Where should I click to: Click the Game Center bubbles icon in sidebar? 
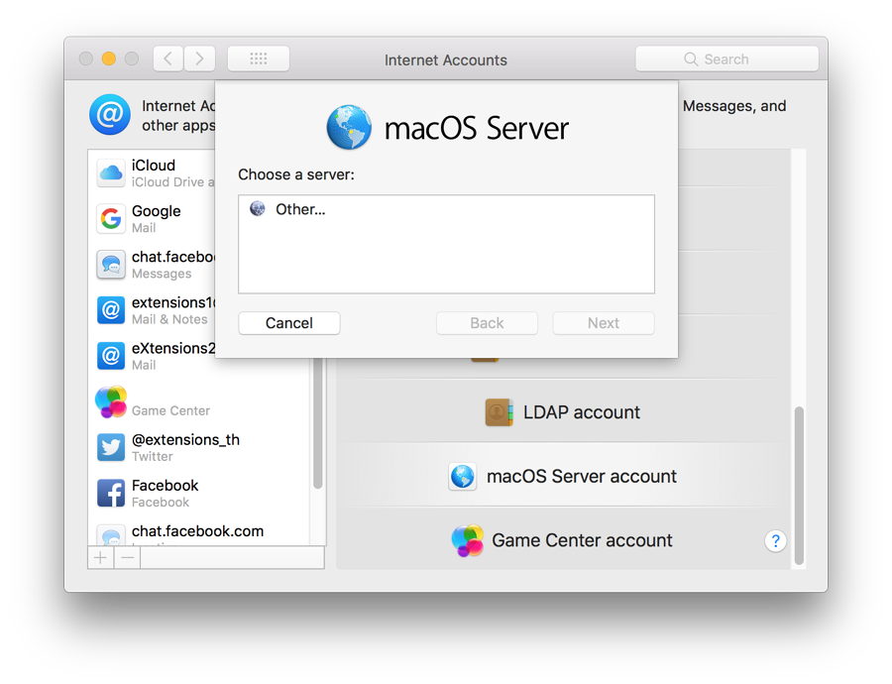(111, 401)
